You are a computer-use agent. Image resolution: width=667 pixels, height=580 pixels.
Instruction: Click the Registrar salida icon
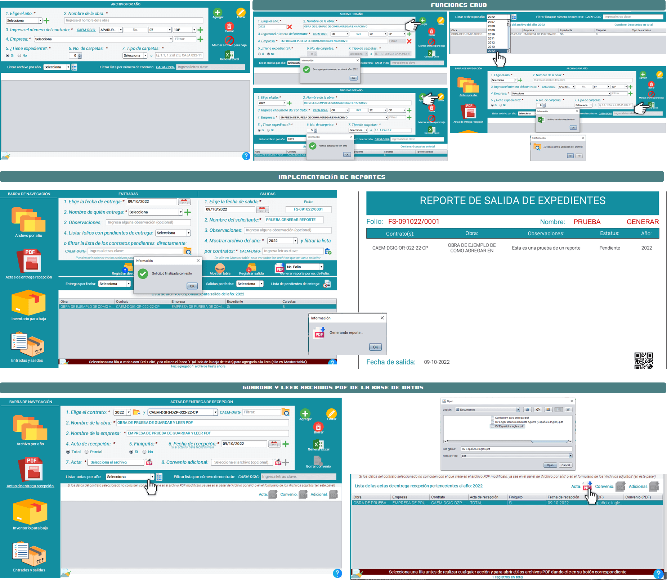point(251,268)
